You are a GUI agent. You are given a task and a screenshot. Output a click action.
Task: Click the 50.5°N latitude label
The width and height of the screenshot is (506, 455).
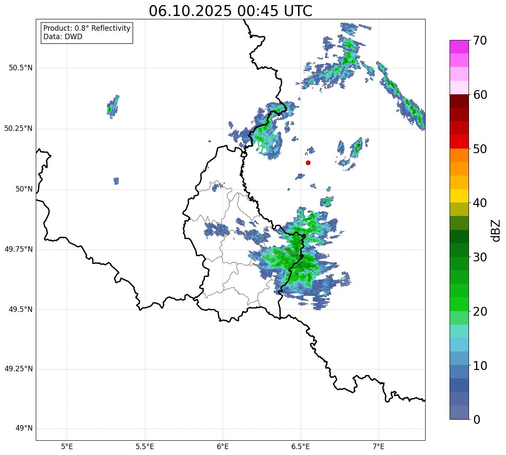click(x=21, y=68)
